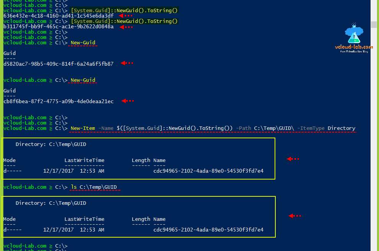Click the red arrow next to d5820ac7 GUID
The width and height of the screenshot is (379, 251).
126,63
